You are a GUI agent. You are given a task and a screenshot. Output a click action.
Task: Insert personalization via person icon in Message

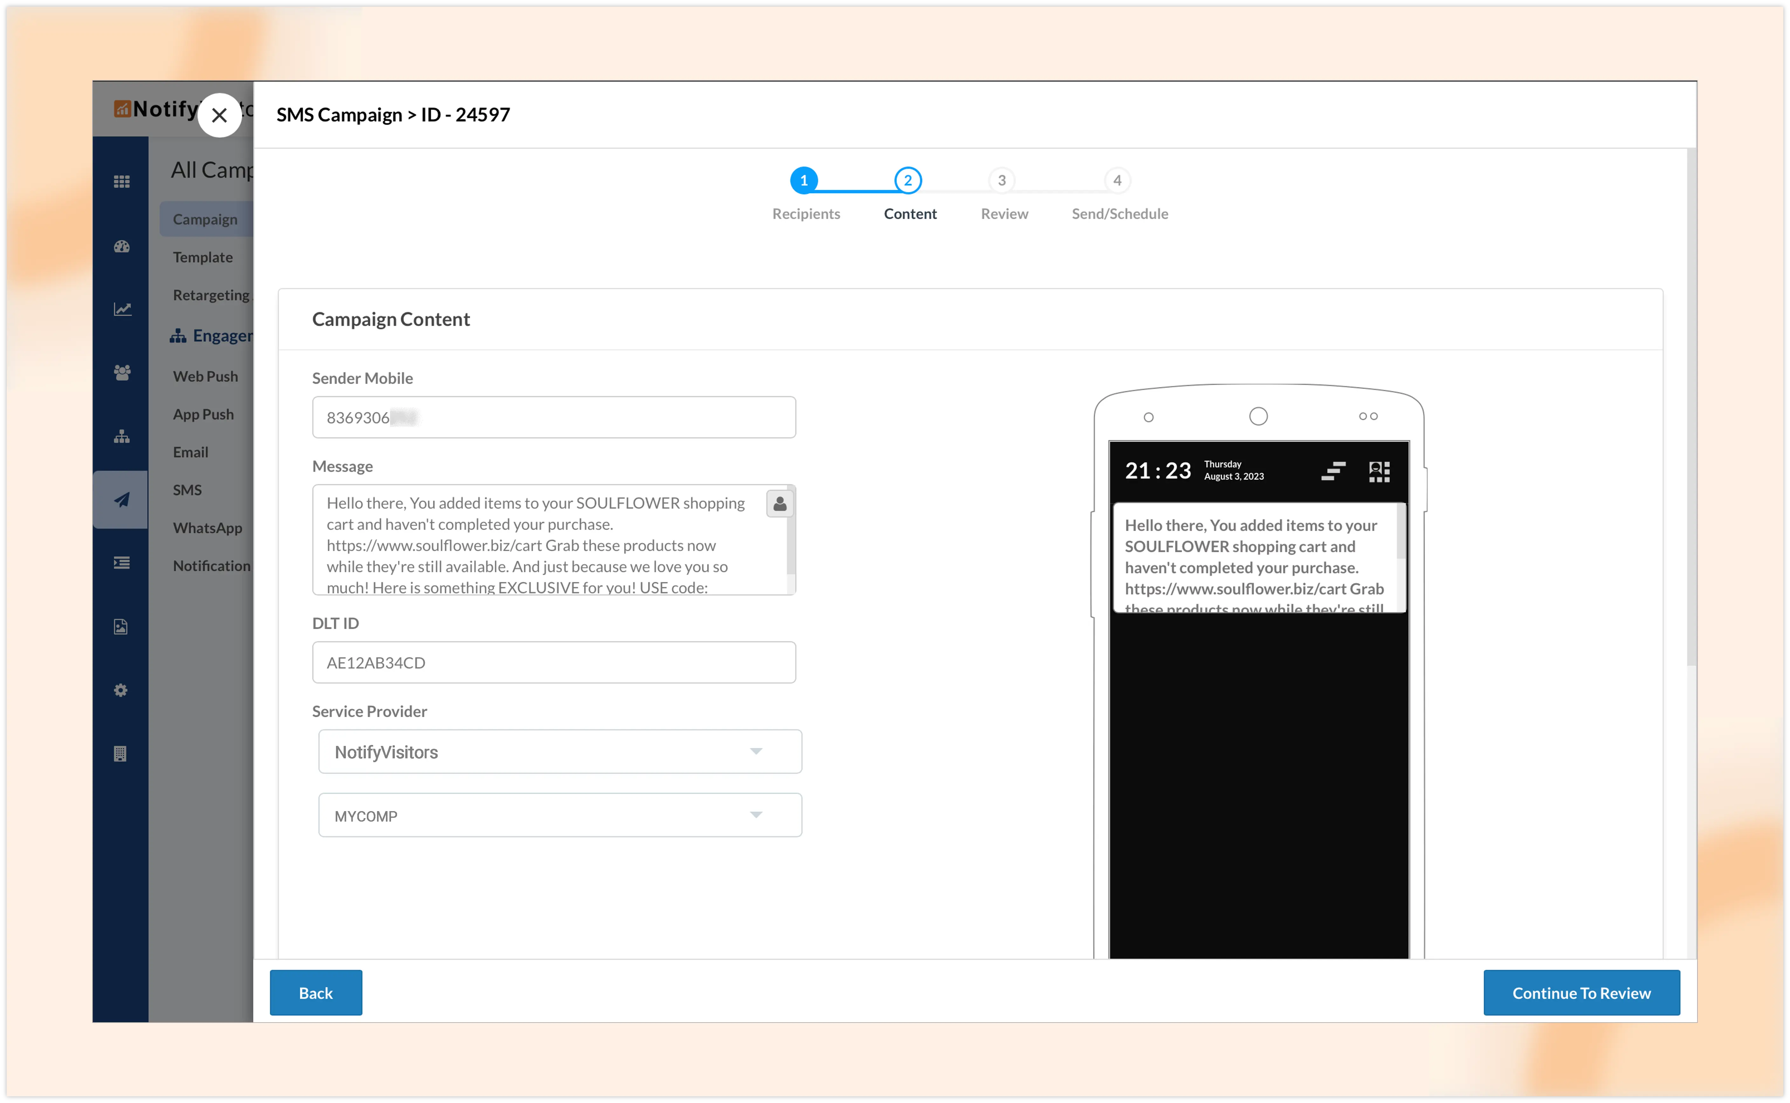coord(779,503)
